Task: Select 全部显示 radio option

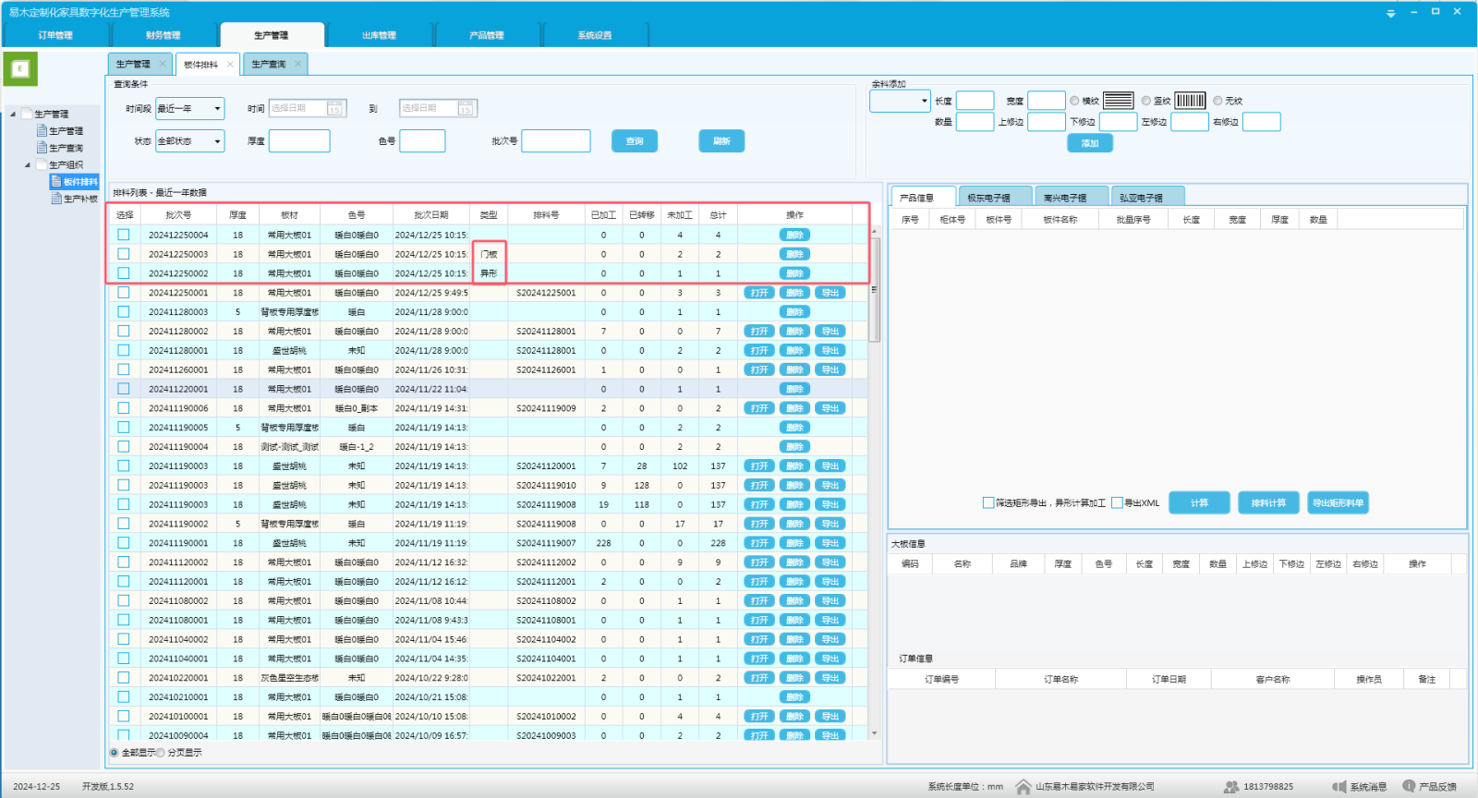Action: (x=115, y=753)
